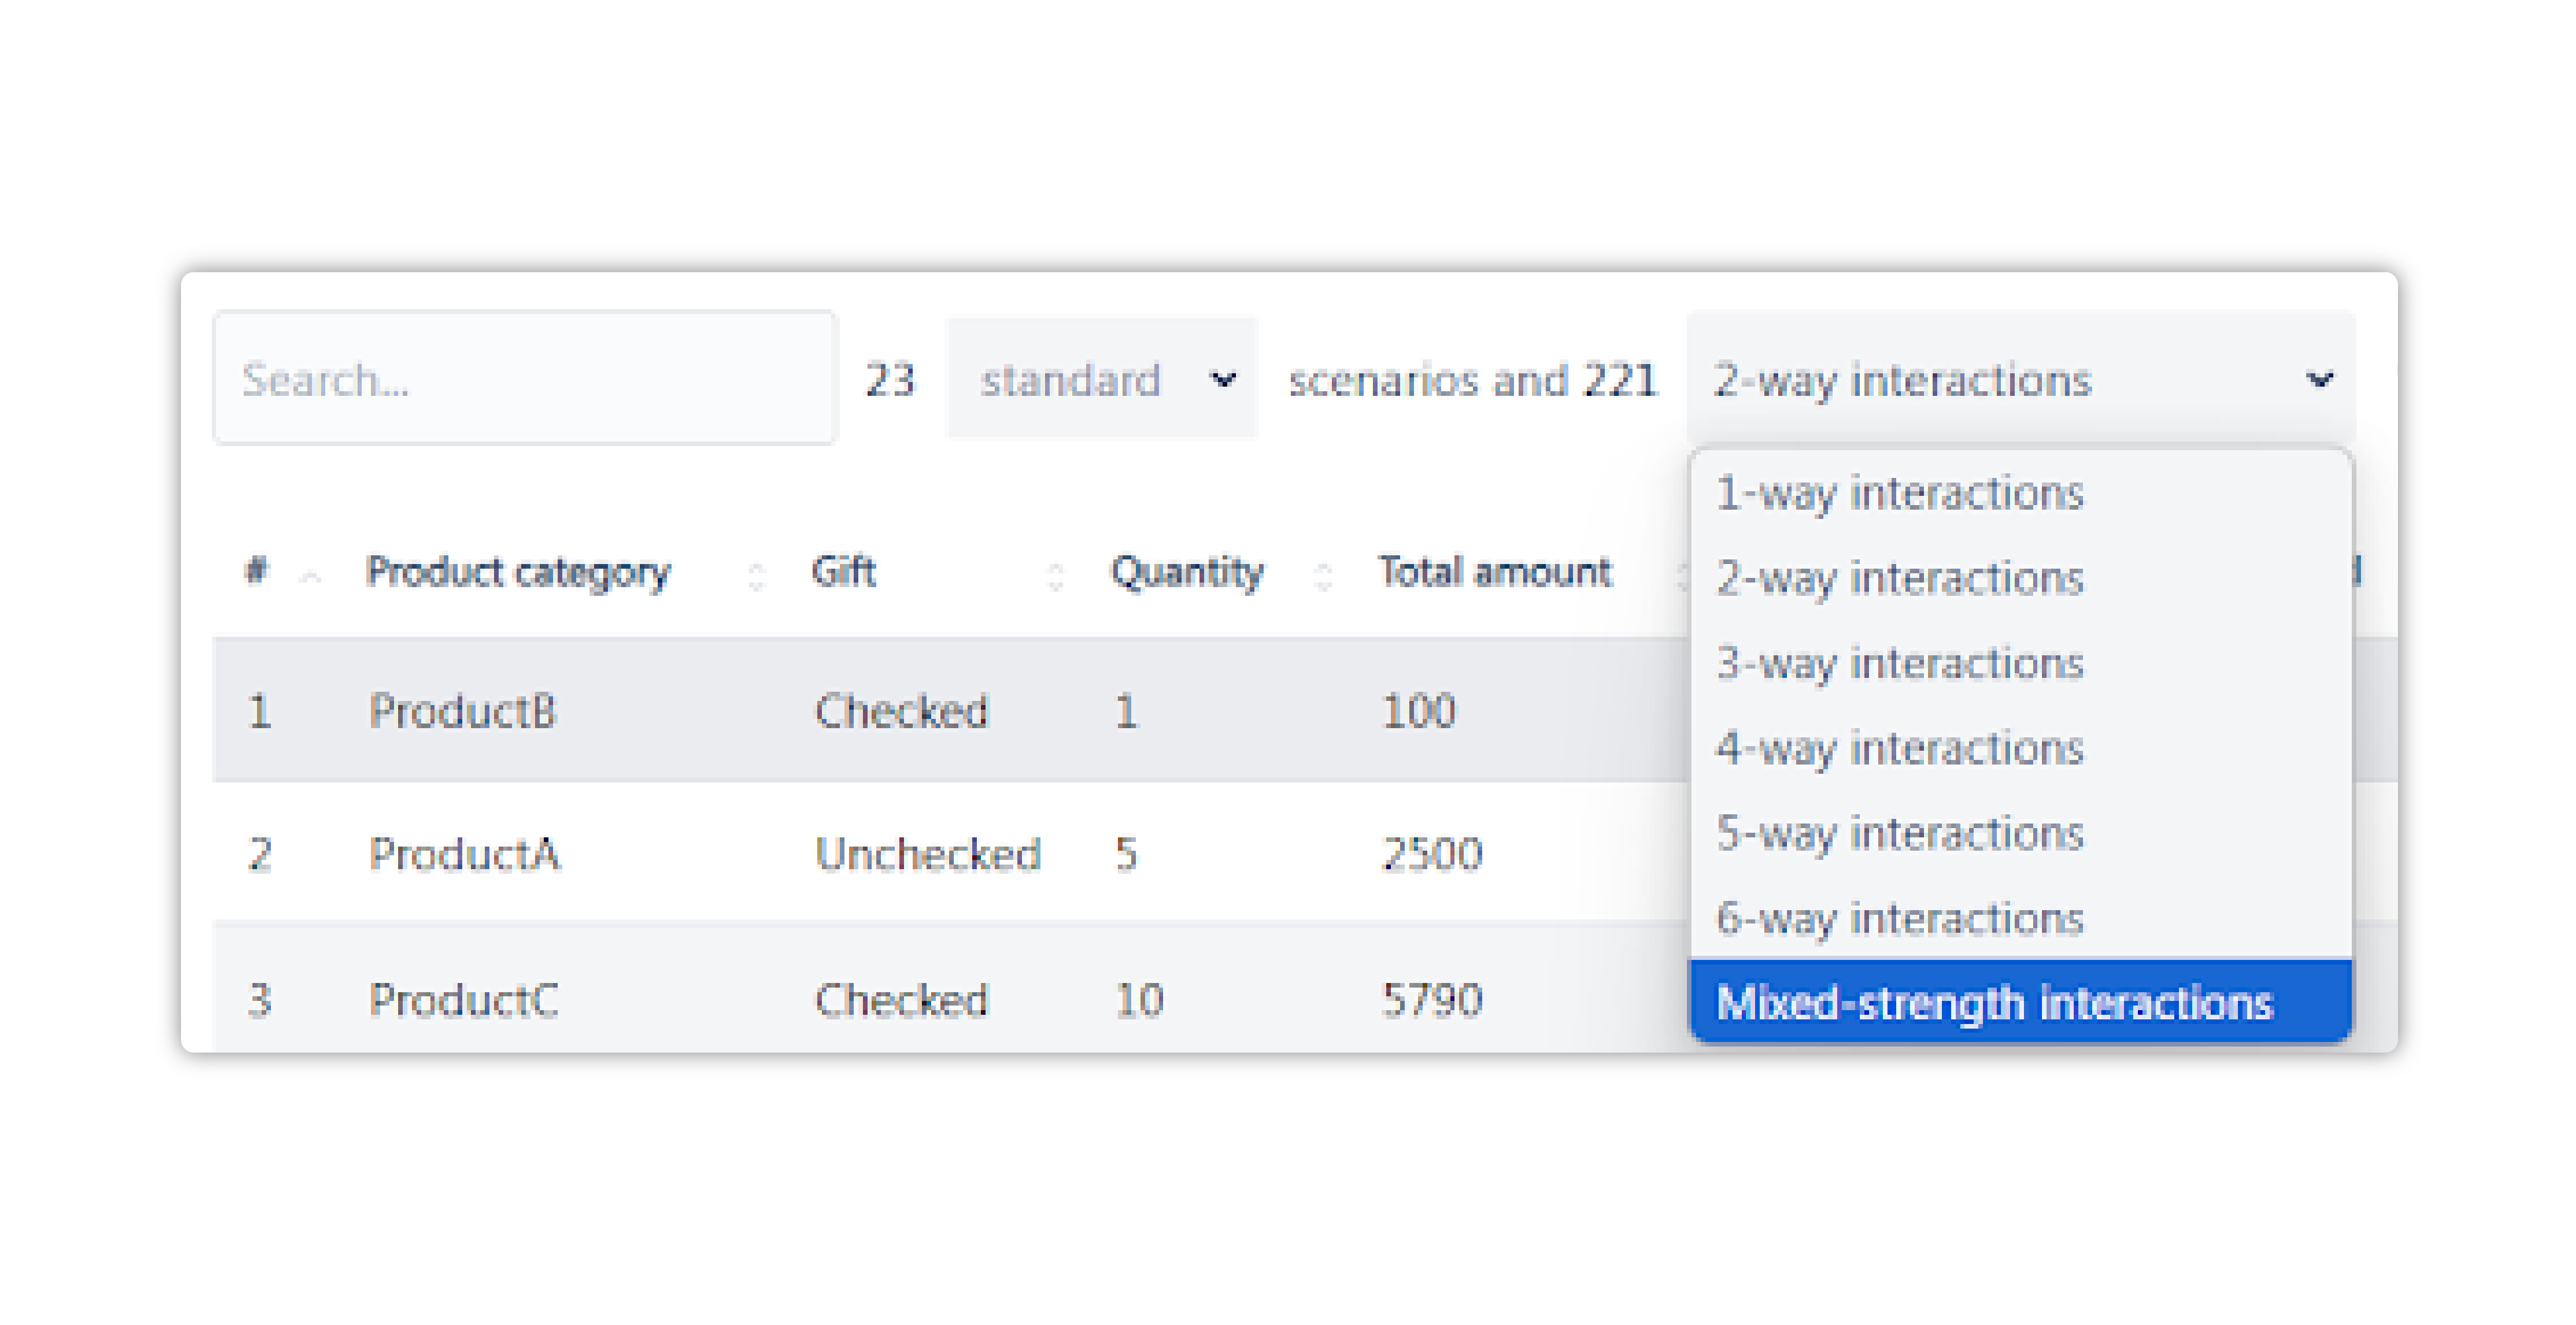Click the chevron on the interactions selector

click(2322, 380)
